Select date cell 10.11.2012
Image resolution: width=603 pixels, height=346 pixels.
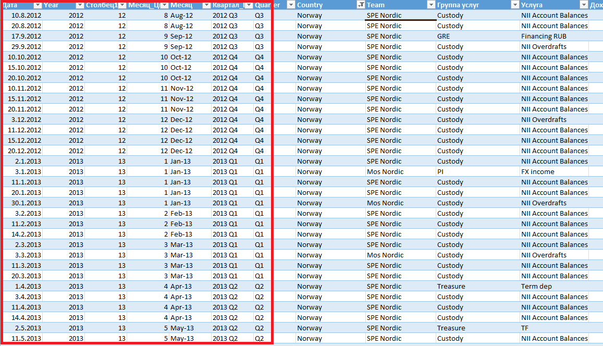pos(24,88)
